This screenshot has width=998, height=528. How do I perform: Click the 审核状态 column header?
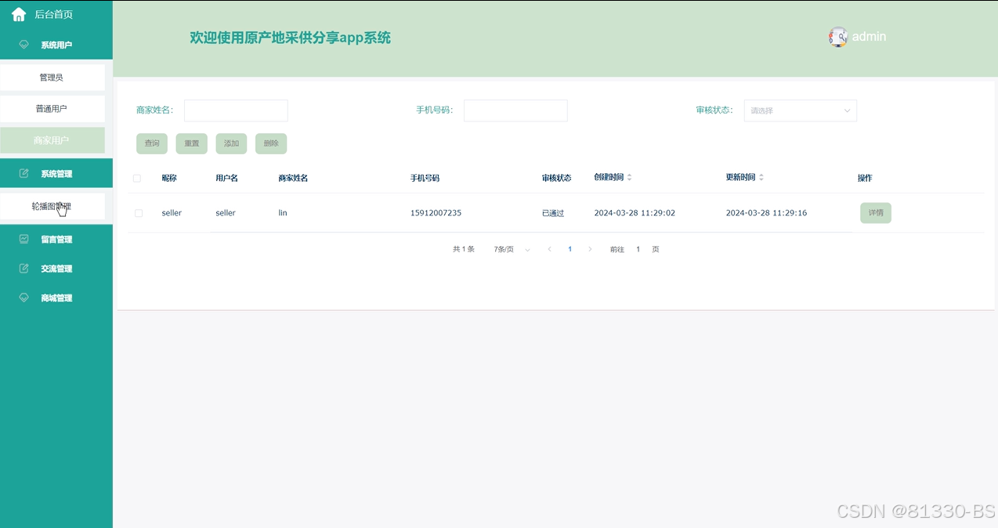(x=556, y=178)
